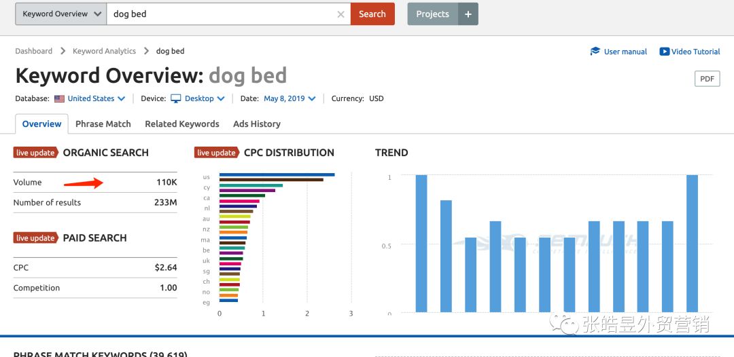Screen dimensions: 734x357
Task: Click the blue US bar in CPC Distribution
Action: pos(277,174)
